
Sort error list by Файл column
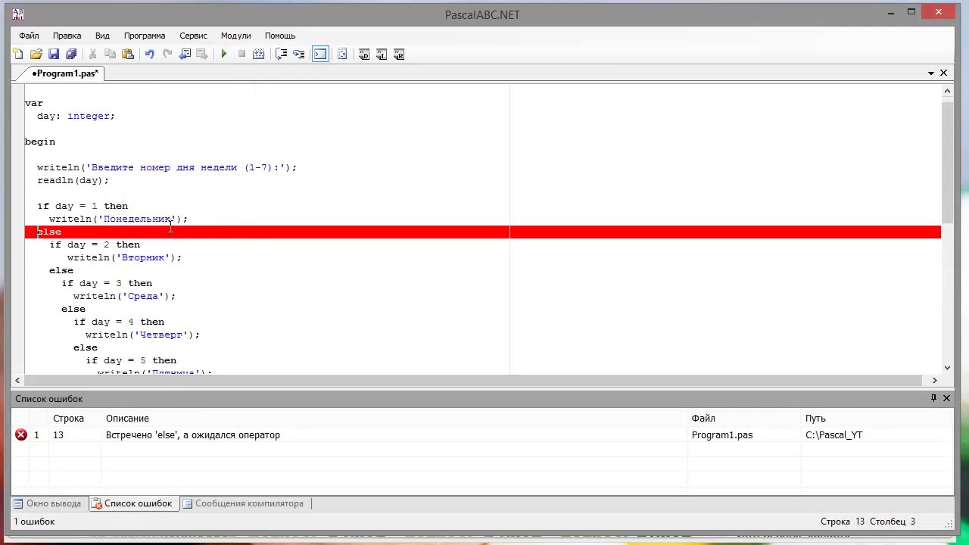click(703, 419)
